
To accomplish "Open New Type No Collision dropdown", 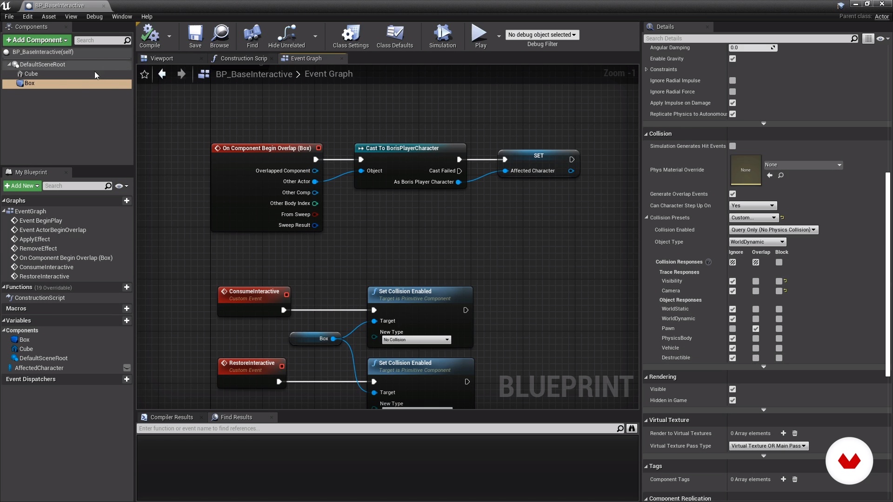I will click(416, 340).
